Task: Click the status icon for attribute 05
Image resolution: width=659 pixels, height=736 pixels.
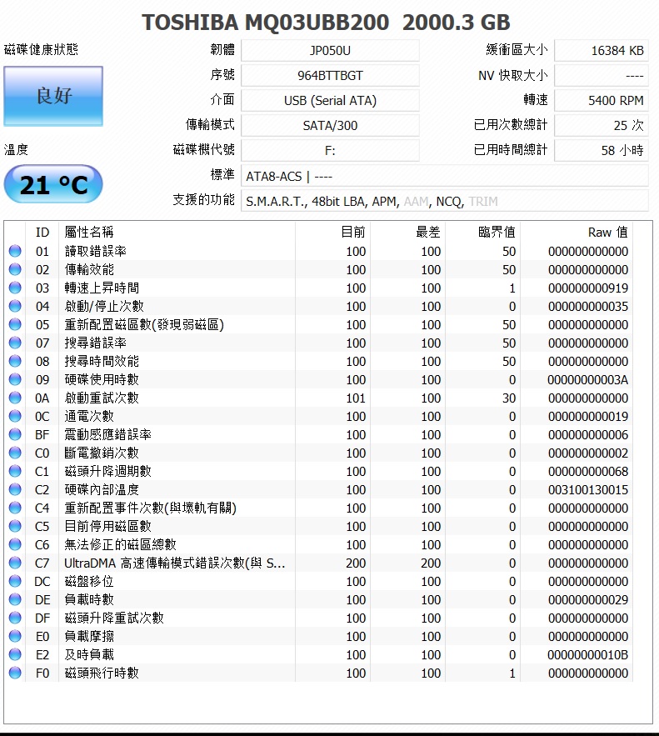Action: click(15, 324)
